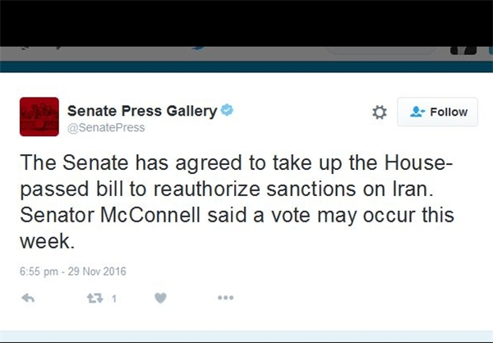The image size is (493, 343).
Task: Click the tweet text about Iran sanctions
Action: 237,202
